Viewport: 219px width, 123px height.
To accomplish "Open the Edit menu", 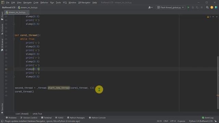I will [13, 2].
